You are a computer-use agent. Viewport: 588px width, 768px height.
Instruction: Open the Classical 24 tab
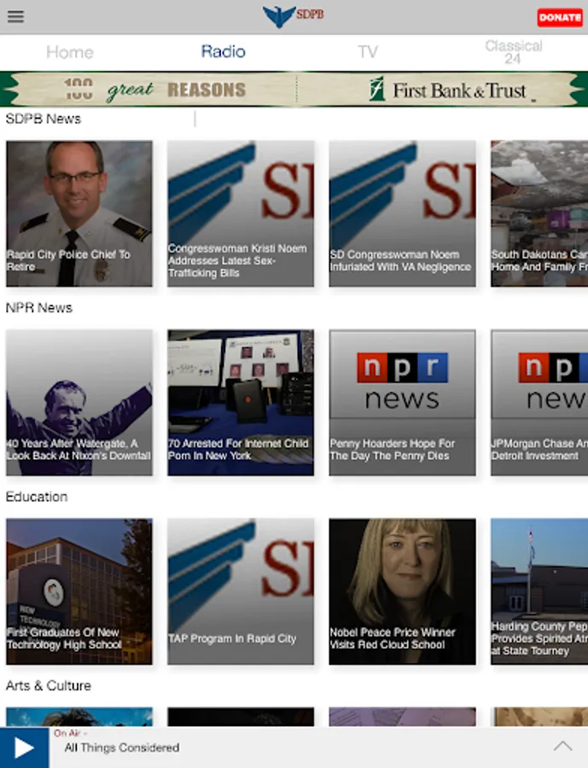click(513, 52)
